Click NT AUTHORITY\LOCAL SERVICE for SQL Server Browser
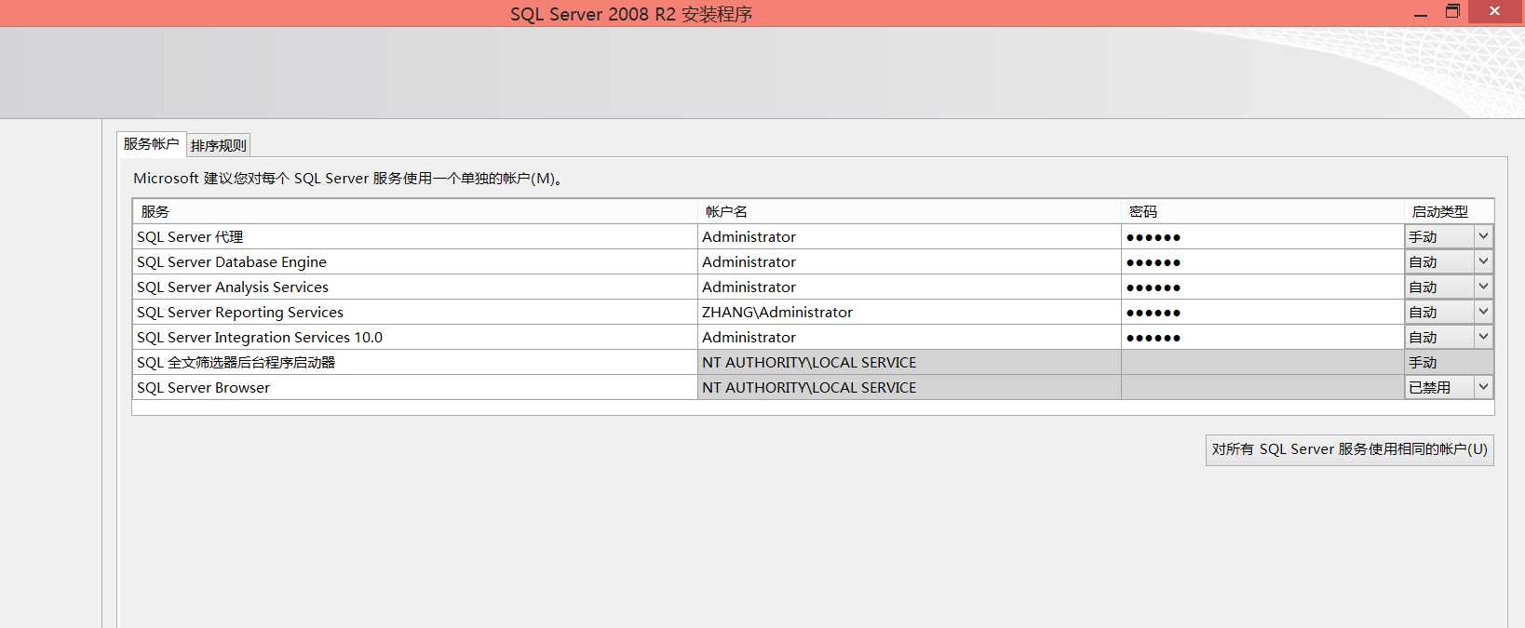This screenshot has width=1525, height=628. (909, 387)
